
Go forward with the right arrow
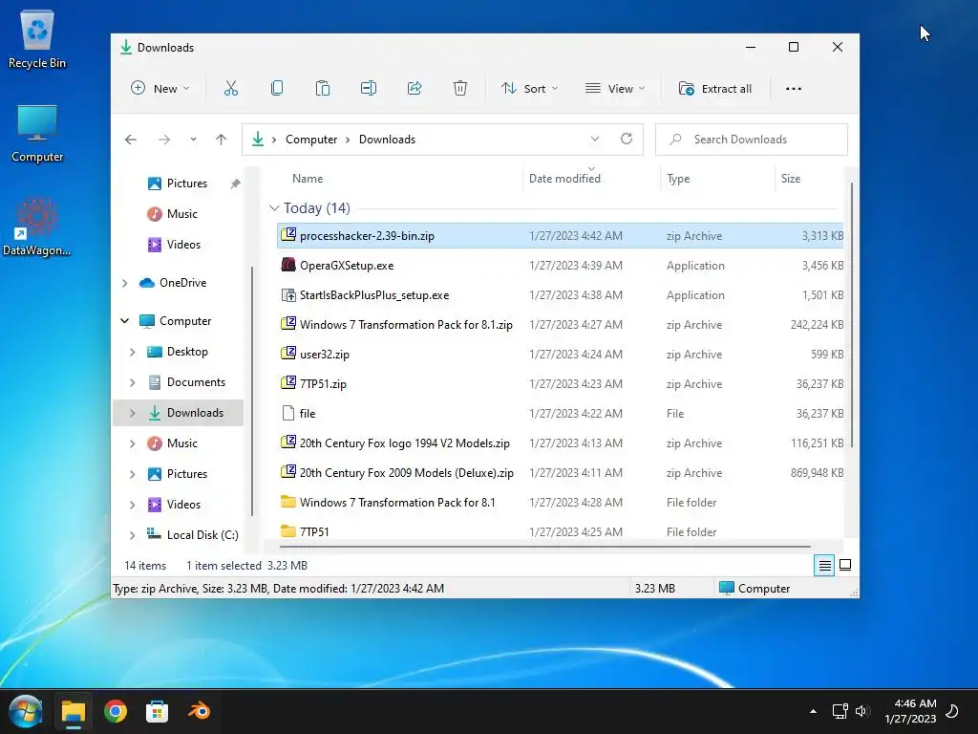click(164, 140)
